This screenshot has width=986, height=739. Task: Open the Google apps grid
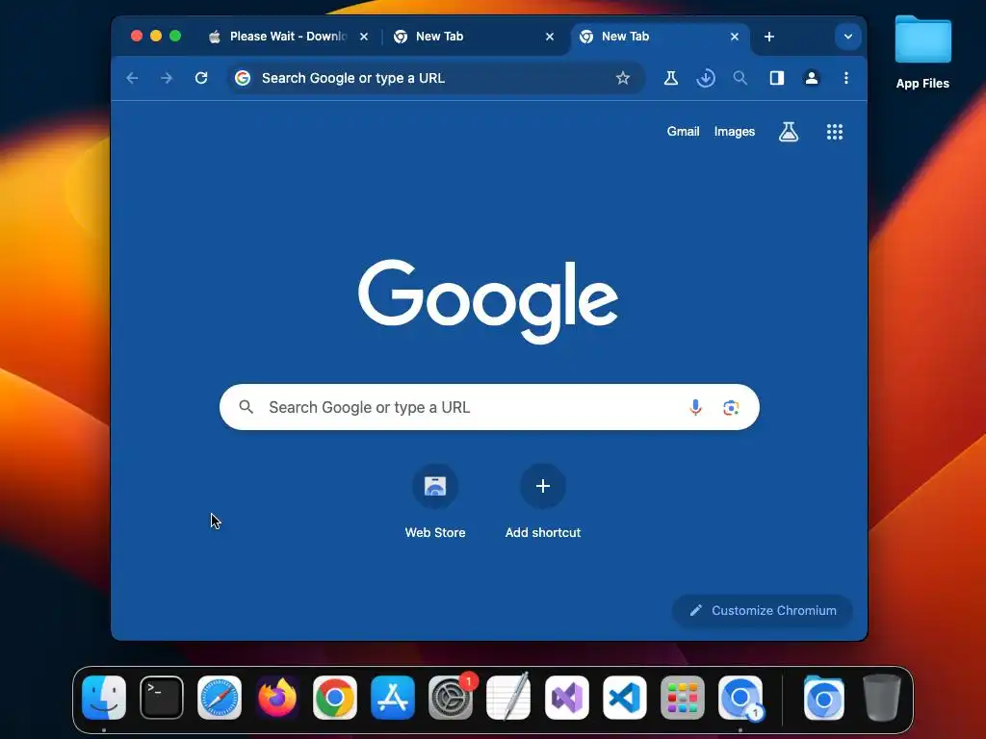(835, 131)
